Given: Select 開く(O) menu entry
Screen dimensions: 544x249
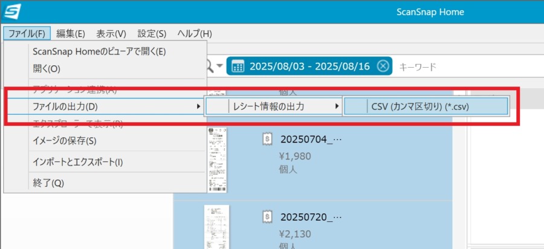Looking at the screenshot, I should click(x=105, y=69).
